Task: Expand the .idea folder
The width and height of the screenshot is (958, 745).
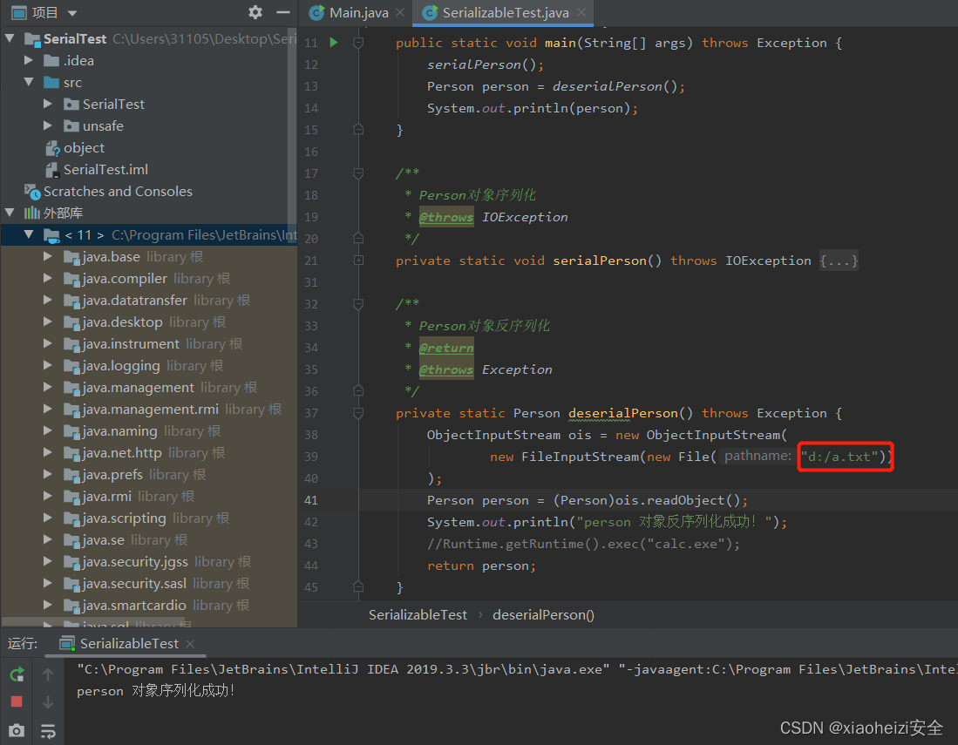Action: point(28,60)
